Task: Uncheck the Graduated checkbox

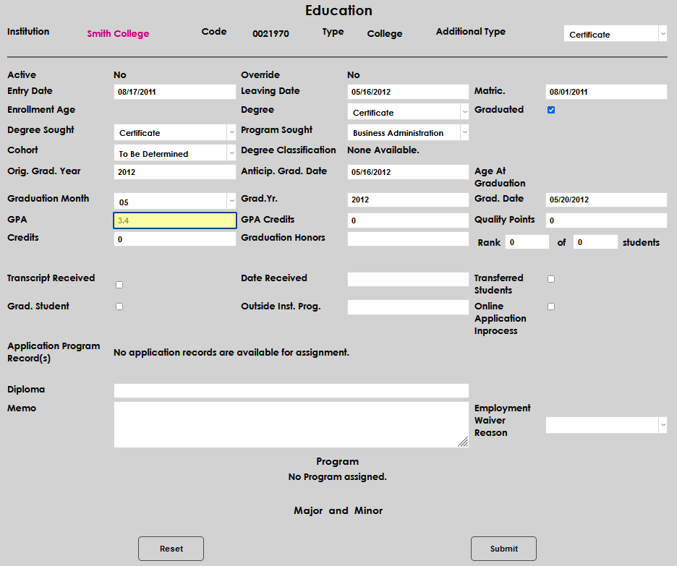Action: [551, 110]
